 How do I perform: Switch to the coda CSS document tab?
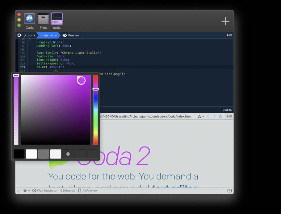[x=57, y=19]
